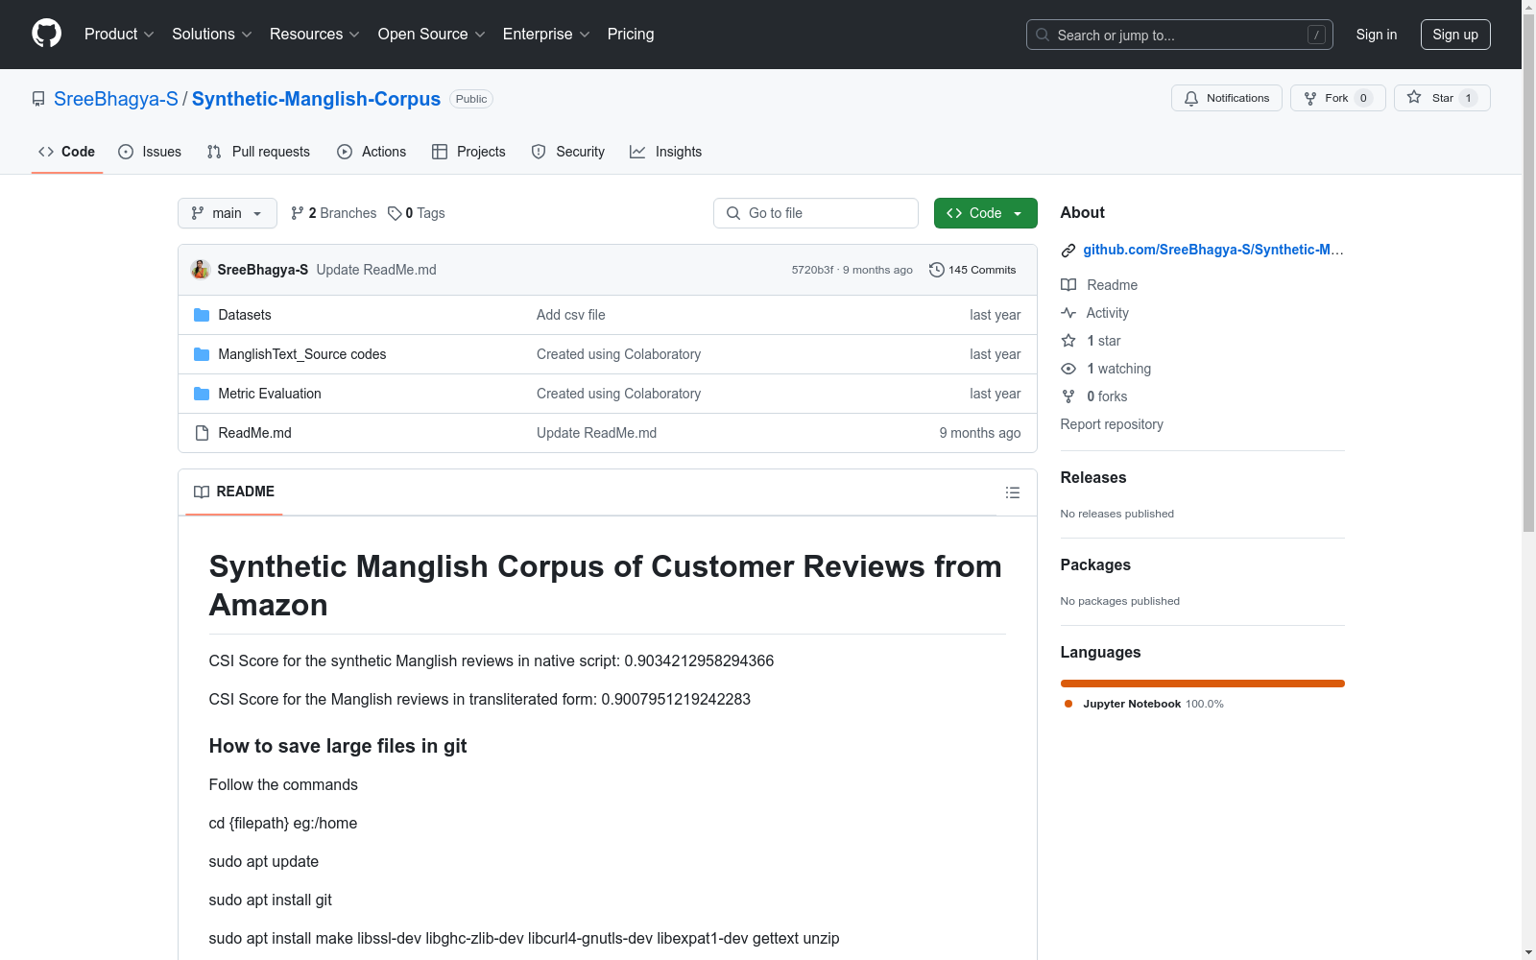The height and width of the screenshot is (960, 1536).
Task: Click the Notifications button
Action: pos(1227,98)
